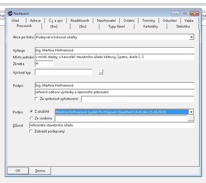This screenshot has width=206, height=183.
Task: Click the Důvod text field
Action: click(x=111, y=125)
